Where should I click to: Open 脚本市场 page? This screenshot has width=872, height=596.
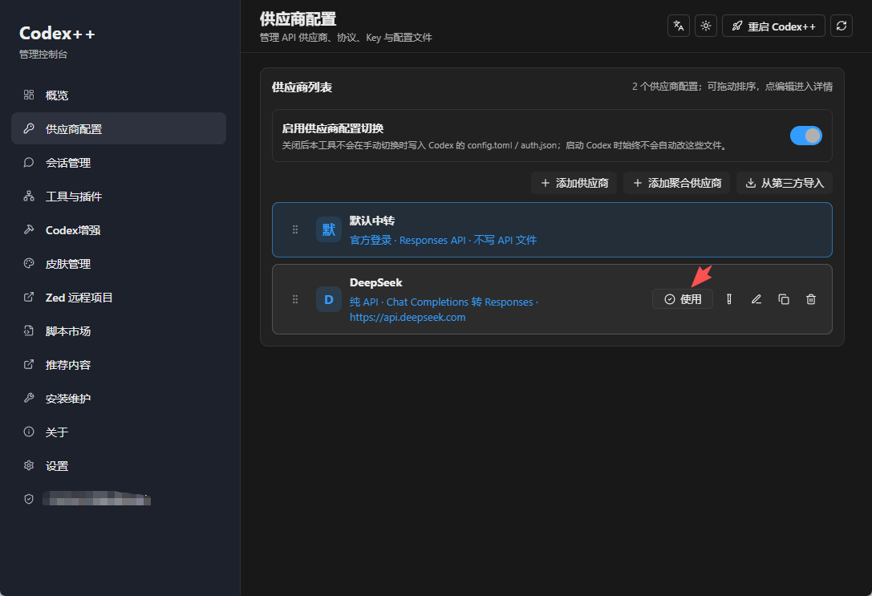(119, 330)
